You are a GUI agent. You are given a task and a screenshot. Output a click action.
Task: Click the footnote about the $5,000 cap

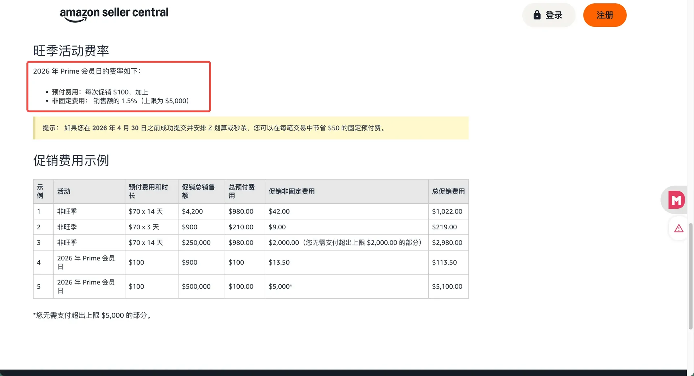coord(93,315)
